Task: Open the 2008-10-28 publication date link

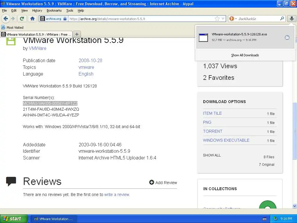Action: point(90,60)
